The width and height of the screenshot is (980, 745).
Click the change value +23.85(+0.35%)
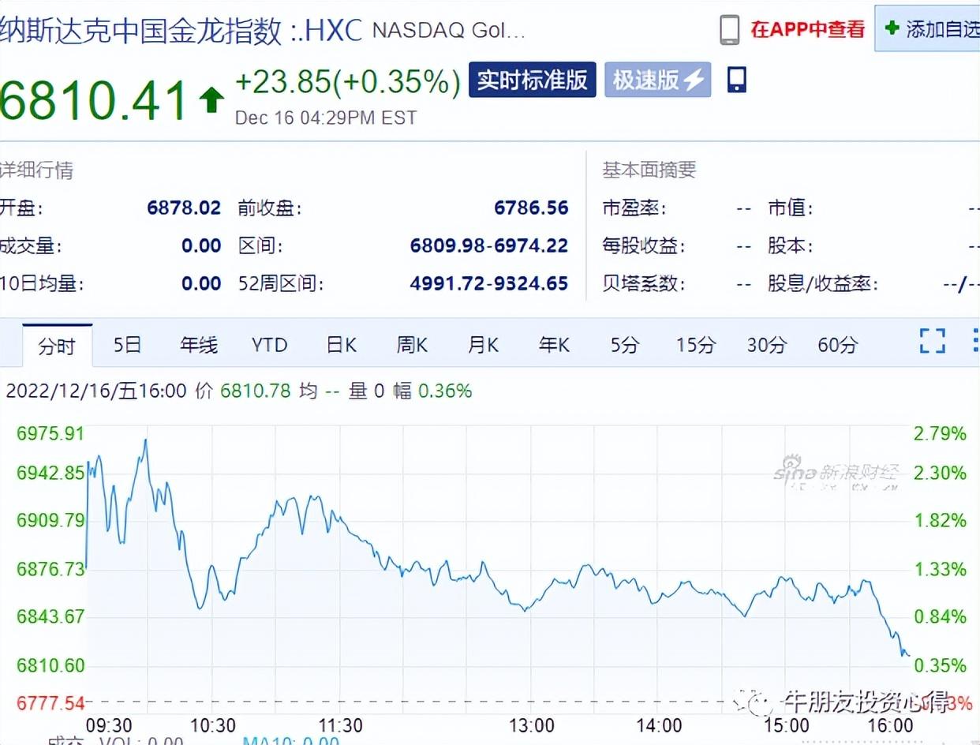point(348,81)
